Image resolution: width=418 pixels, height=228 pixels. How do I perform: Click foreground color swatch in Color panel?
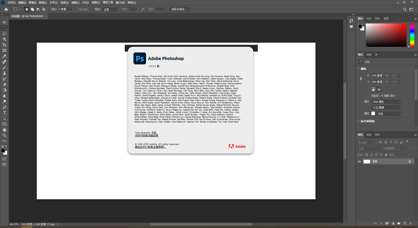click(360, 26)
